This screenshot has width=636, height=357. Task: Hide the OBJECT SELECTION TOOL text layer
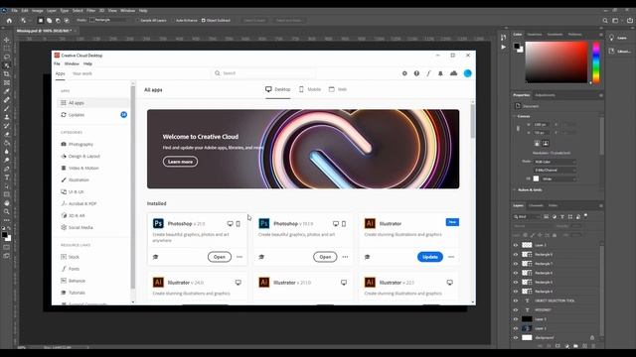[516, 300]
